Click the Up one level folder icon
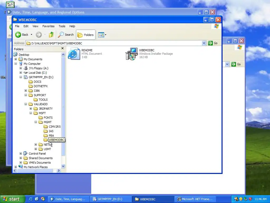Screen dimensions: 270x203 coord(51,35)
